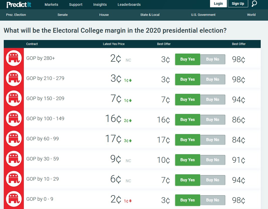Image resolution: width=268 pixels, height=209 pixels.
Task: Buy Yes on GOP by 10 - 29
Action: (187, 180)
